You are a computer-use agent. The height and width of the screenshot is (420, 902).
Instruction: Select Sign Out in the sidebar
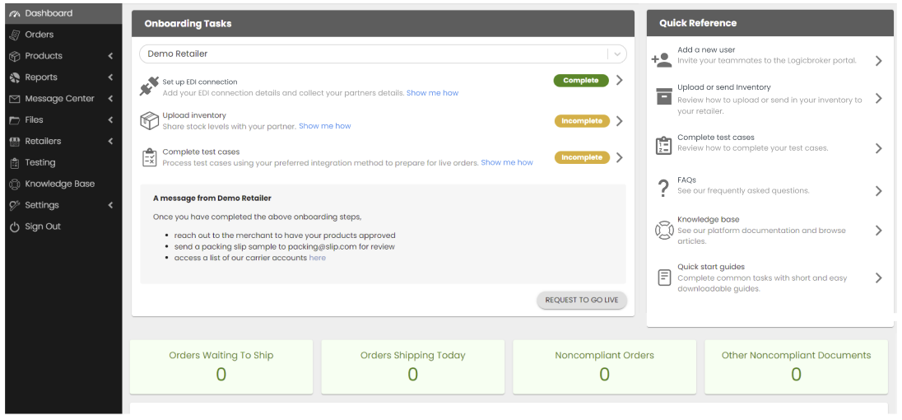(x=43, y=226)
